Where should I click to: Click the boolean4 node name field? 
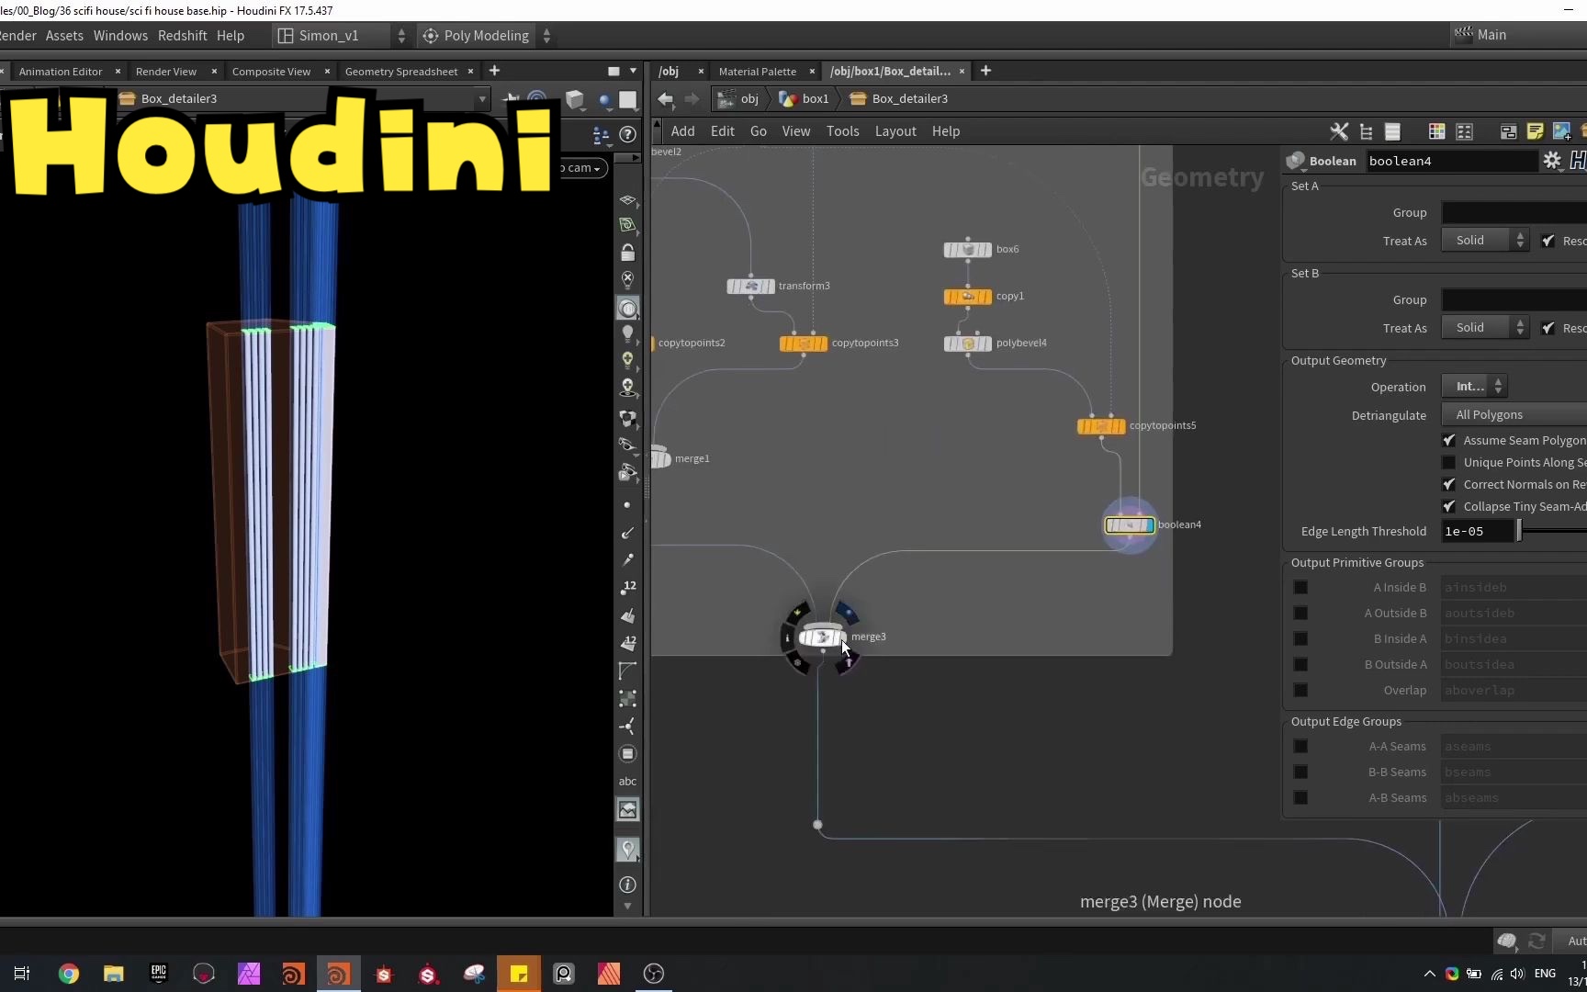pos(1451,162)
